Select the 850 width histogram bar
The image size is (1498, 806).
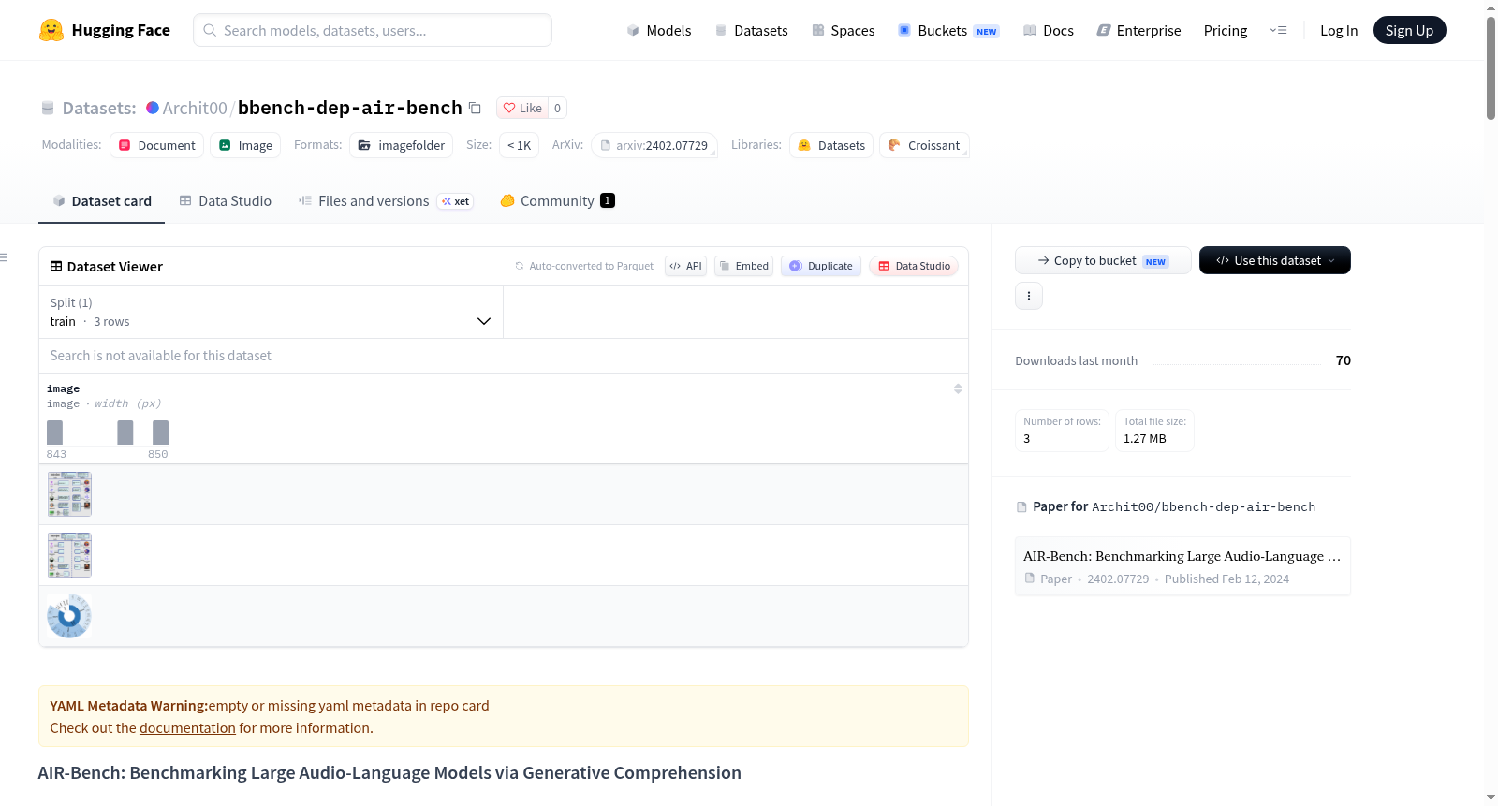pos(161,432)
